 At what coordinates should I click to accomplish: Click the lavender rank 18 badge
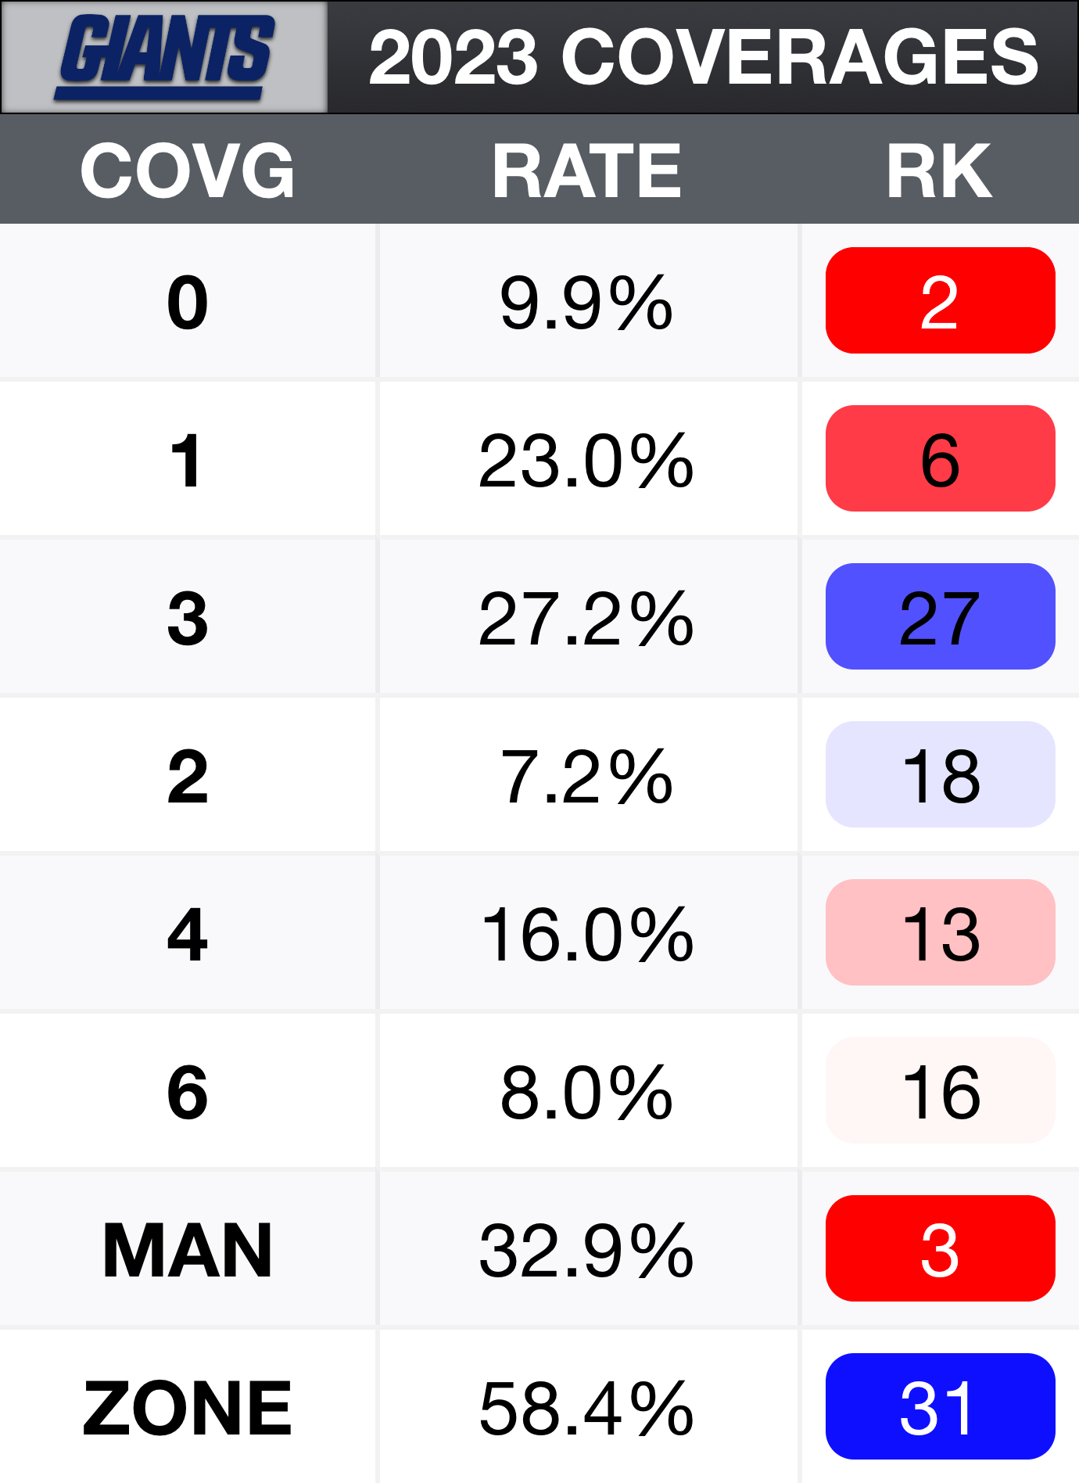click(x=940, y=775)
